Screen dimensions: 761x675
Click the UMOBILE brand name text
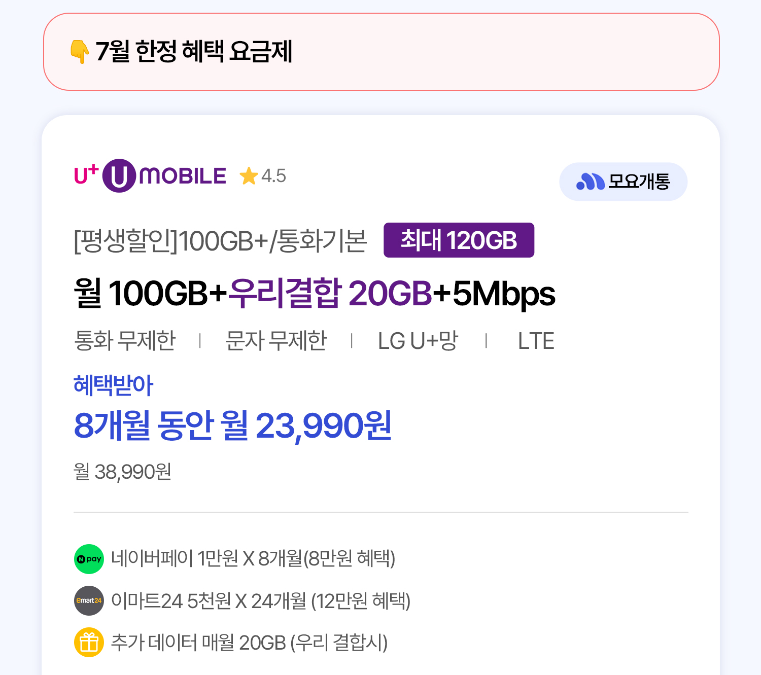pyautogui.click(x=182, y=176)
